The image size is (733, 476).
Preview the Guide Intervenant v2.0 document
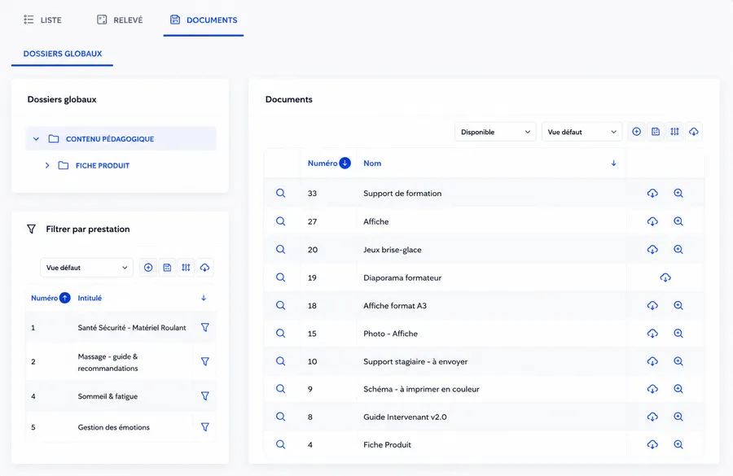(678, 417)
